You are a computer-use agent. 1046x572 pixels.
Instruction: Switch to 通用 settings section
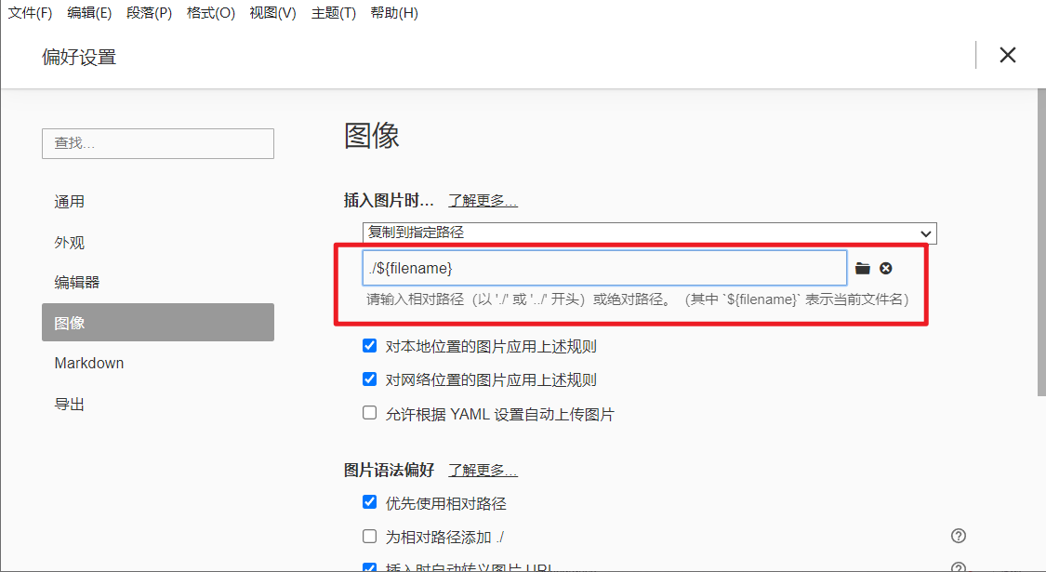(70, 202)
